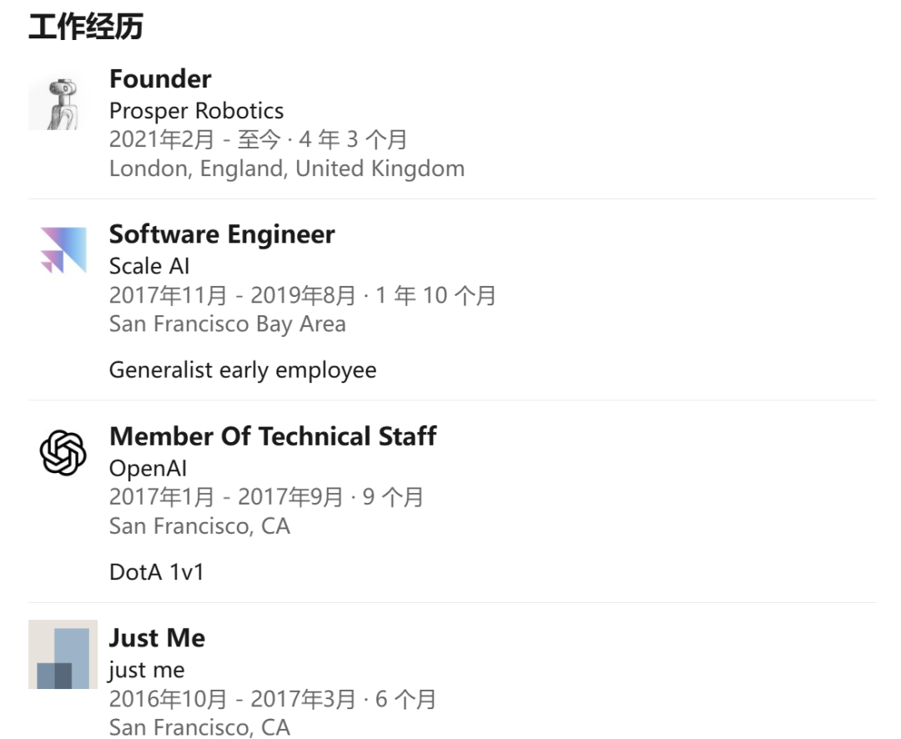Click the Member Of Technical Staff title
Image resolution: width=901 pixels, height=739 pixels.
click(273, 436)
